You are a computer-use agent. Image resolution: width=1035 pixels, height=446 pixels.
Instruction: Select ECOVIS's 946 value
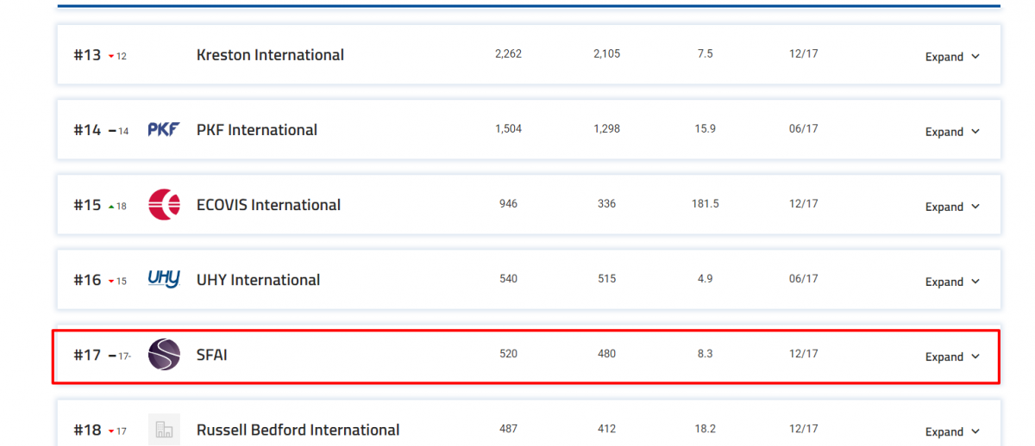508,203
